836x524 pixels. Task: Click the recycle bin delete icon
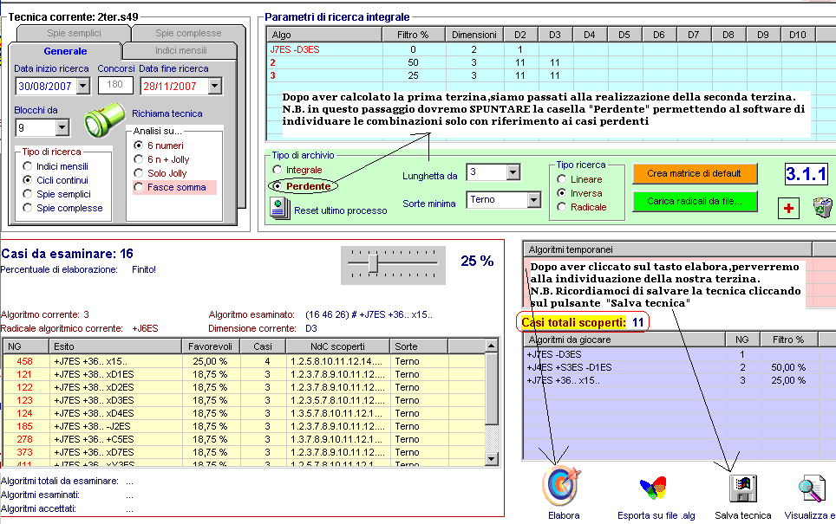point(823,207)
